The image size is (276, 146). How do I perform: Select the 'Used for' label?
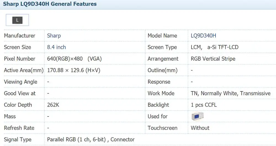coord(158,116)
